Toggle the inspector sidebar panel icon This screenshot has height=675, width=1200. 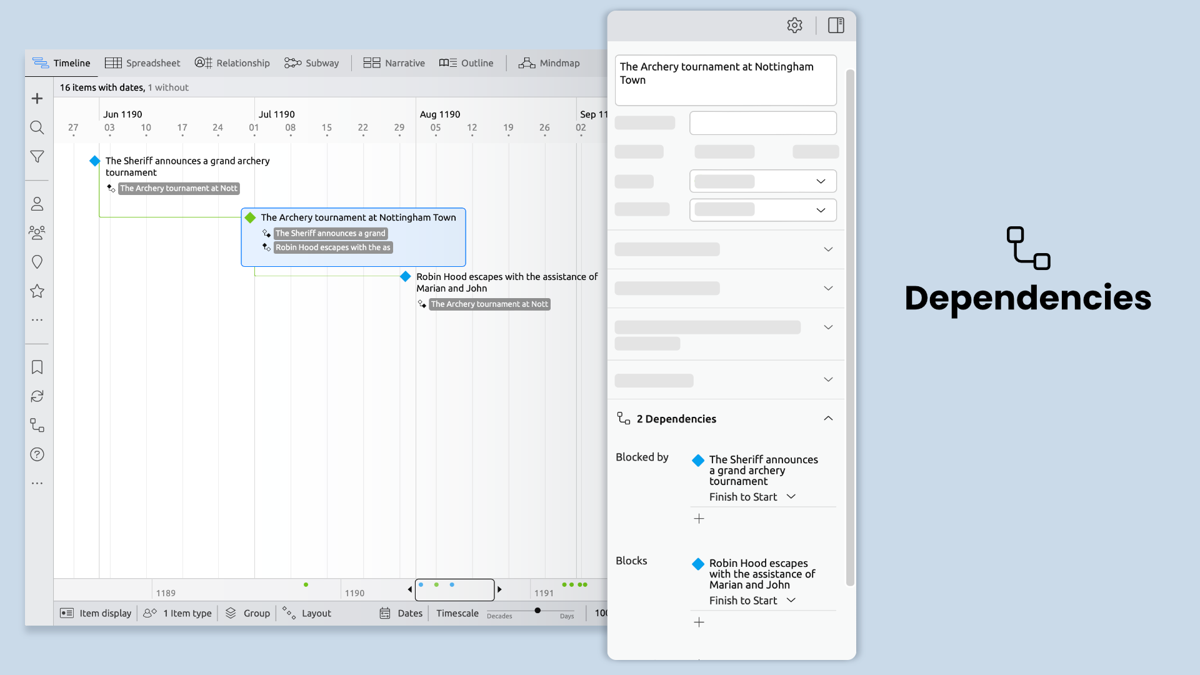coord(836,26)
